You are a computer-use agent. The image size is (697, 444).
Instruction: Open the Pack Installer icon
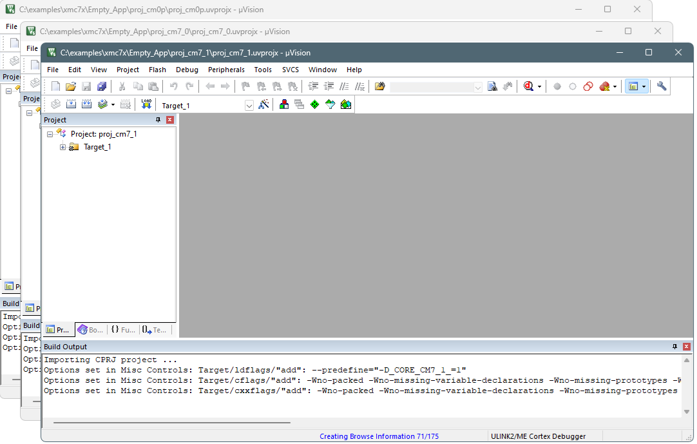pos(346,104)
